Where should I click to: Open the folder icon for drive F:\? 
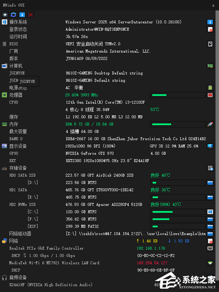pos(210,219)
